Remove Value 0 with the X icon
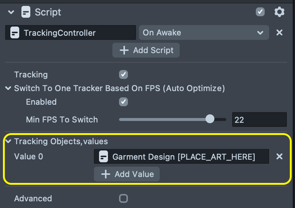 279,156
